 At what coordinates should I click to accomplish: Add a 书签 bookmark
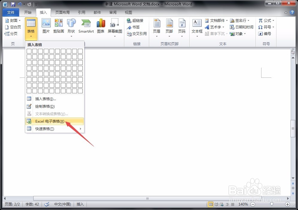[x=133, y=27]
